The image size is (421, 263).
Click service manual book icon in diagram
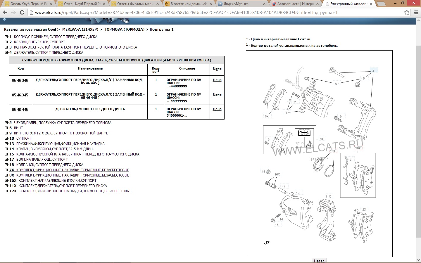click(304, 133)
